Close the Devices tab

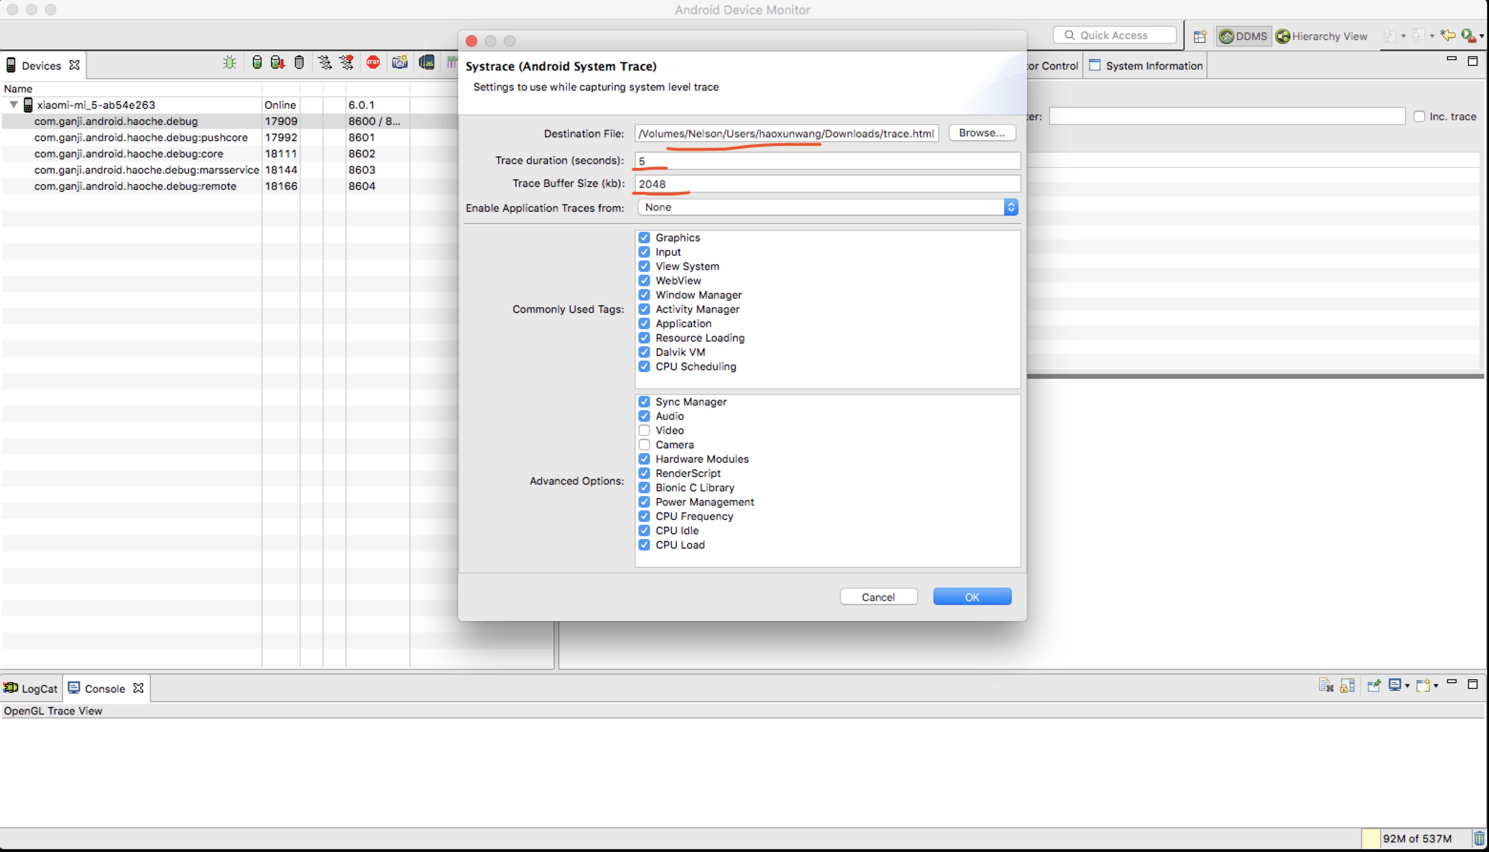coord(74,65)
